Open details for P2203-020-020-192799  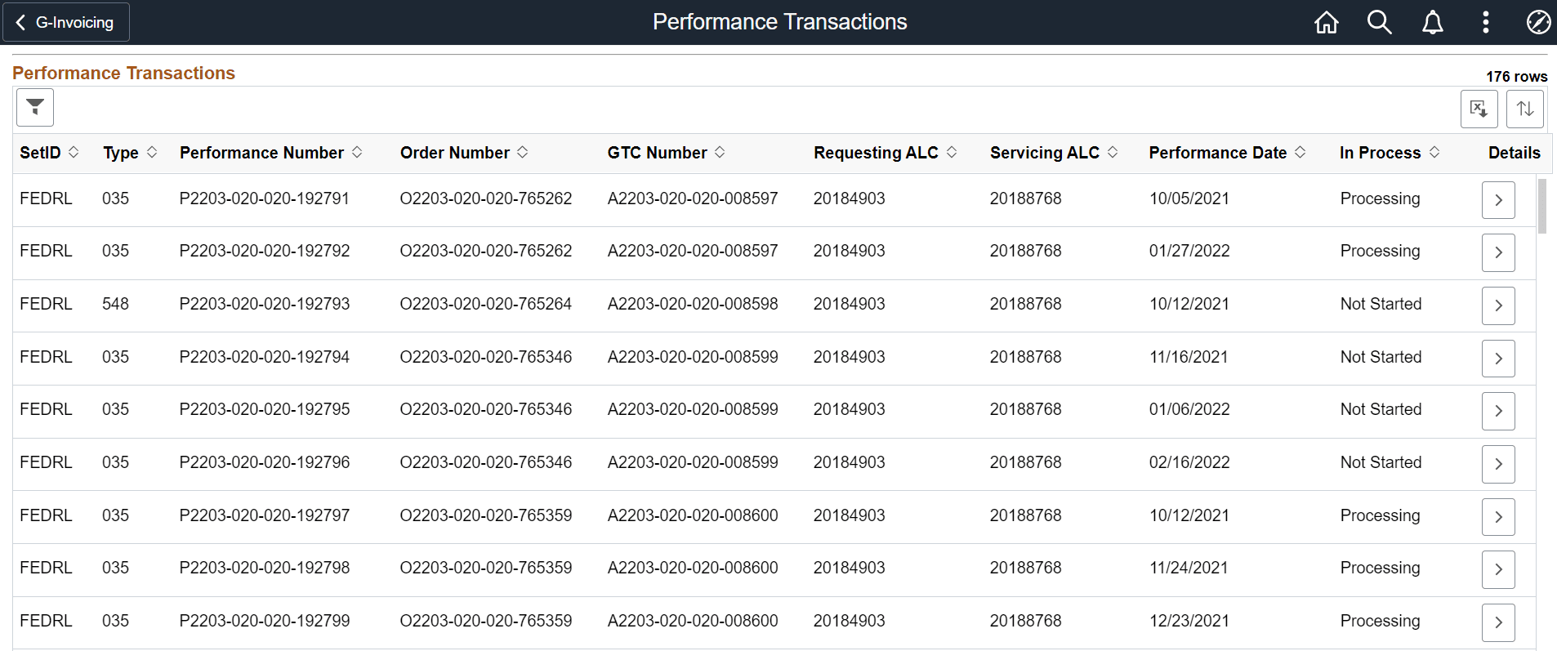pyautogui.click(x=1498, y=622)
